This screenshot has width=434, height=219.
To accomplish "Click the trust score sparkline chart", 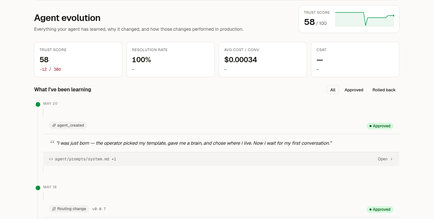I will point(365,19).
